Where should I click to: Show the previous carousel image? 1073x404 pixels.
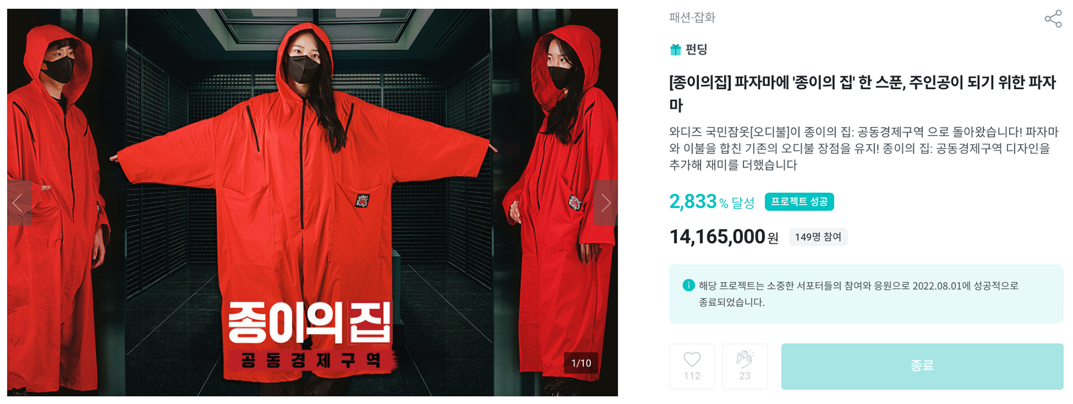(20, 202)
